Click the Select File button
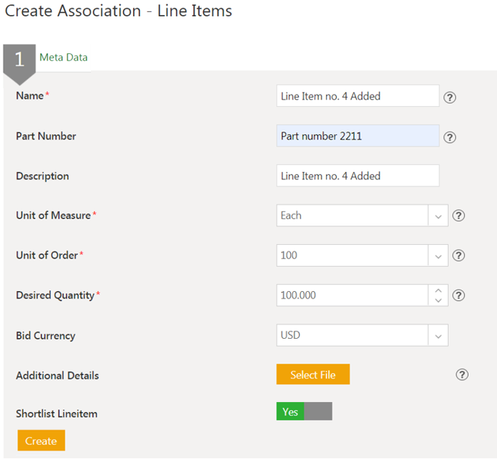The height and width of the screenshot is (459, 497). click(x=313, y=375)
